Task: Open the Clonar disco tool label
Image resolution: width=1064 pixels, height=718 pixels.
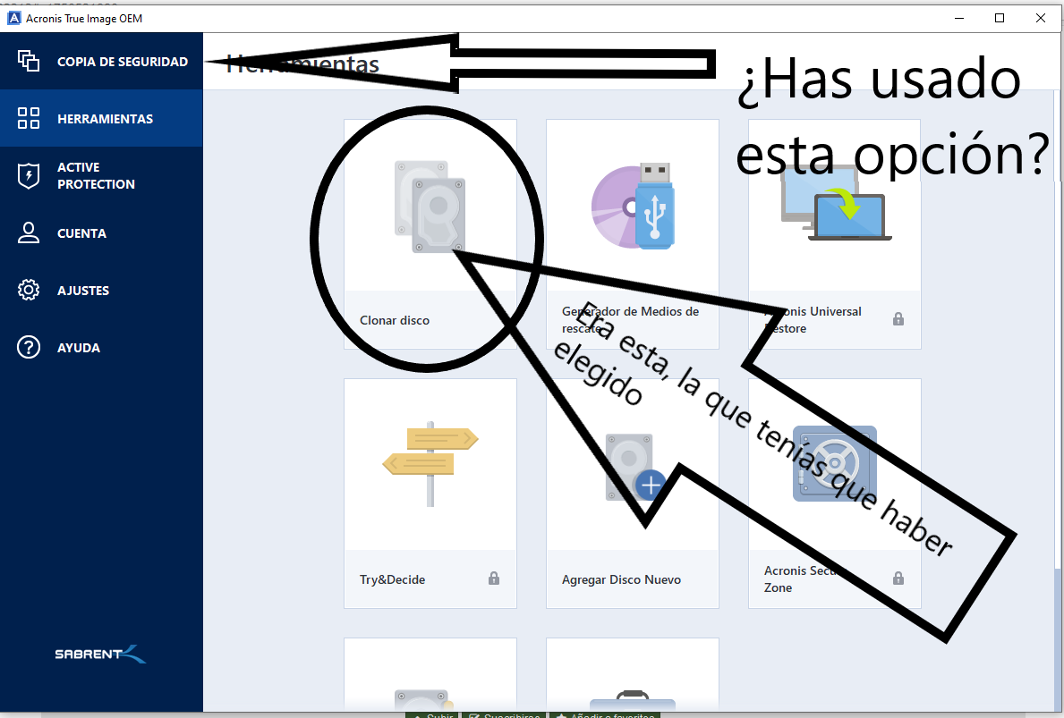Action: coord(395,320)
